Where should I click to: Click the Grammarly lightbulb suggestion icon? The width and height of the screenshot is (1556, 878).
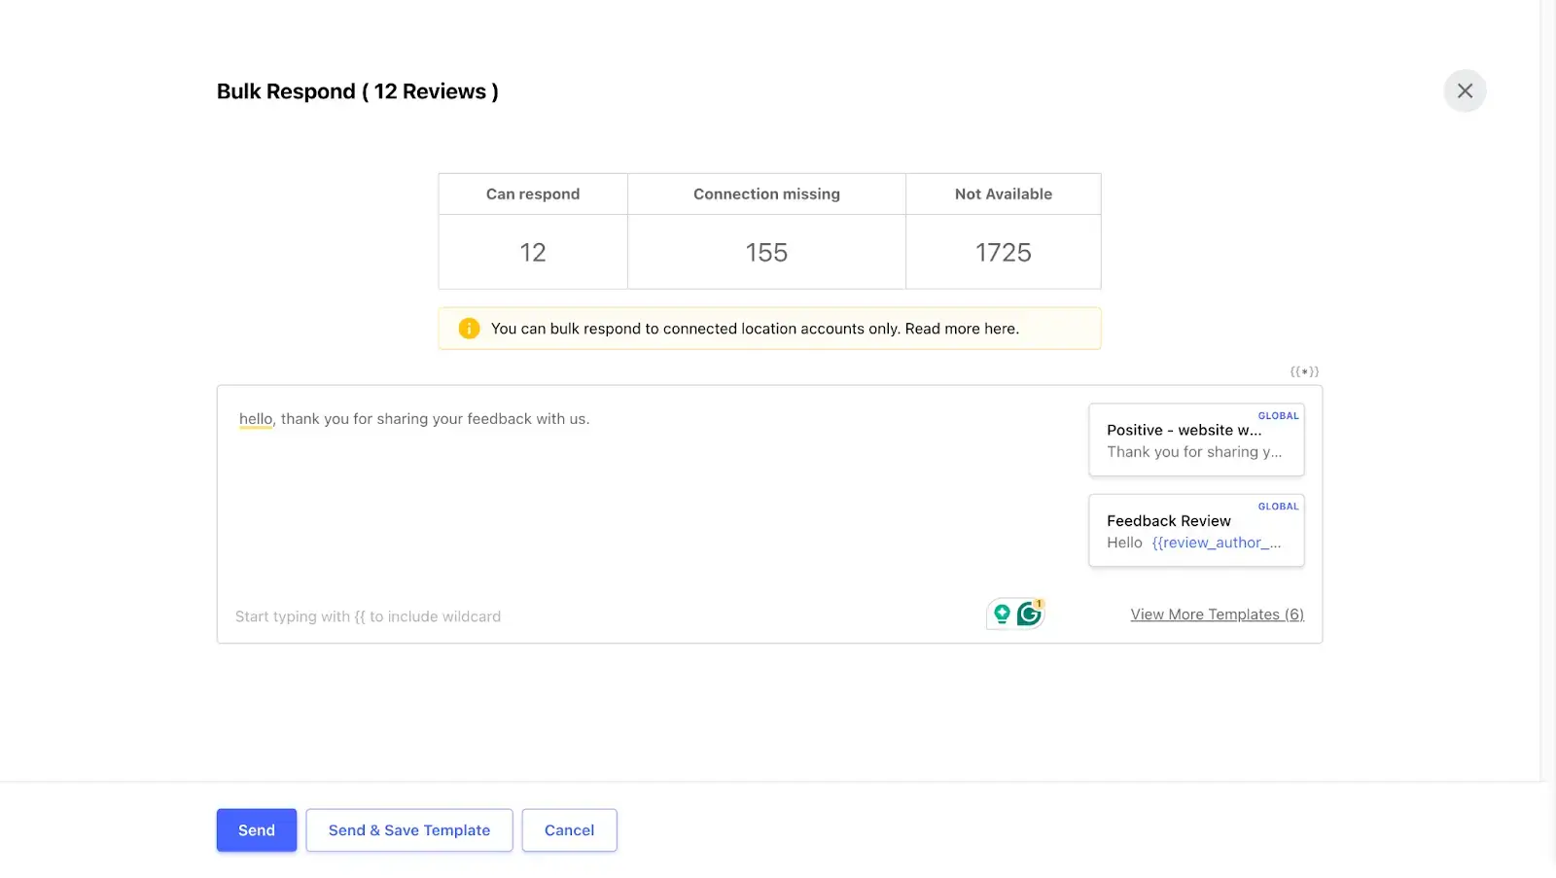tap(1002, 615)
